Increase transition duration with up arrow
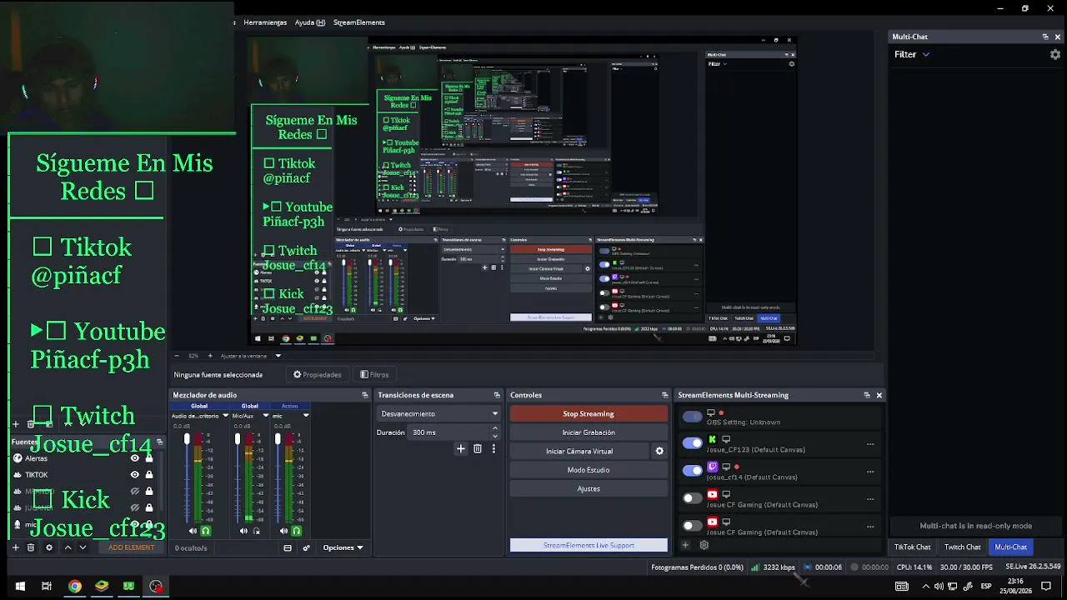 pos(495,429)
